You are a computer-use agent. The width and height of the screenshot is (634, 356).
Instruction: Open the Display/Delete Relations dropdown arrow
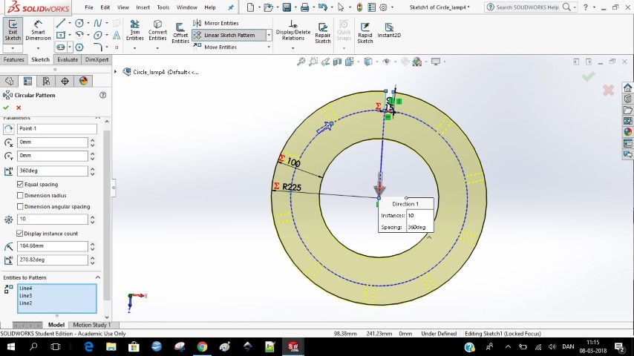293,48
